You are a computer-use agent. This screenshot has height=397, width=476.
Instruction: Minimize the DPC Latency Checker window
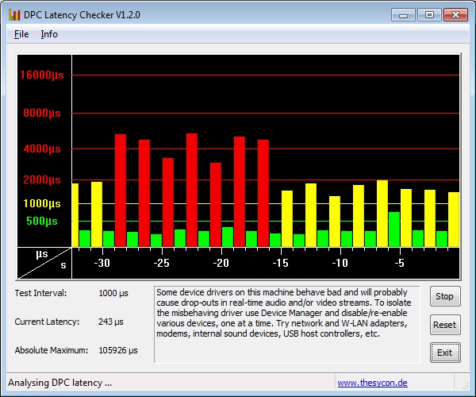point(403,14)
